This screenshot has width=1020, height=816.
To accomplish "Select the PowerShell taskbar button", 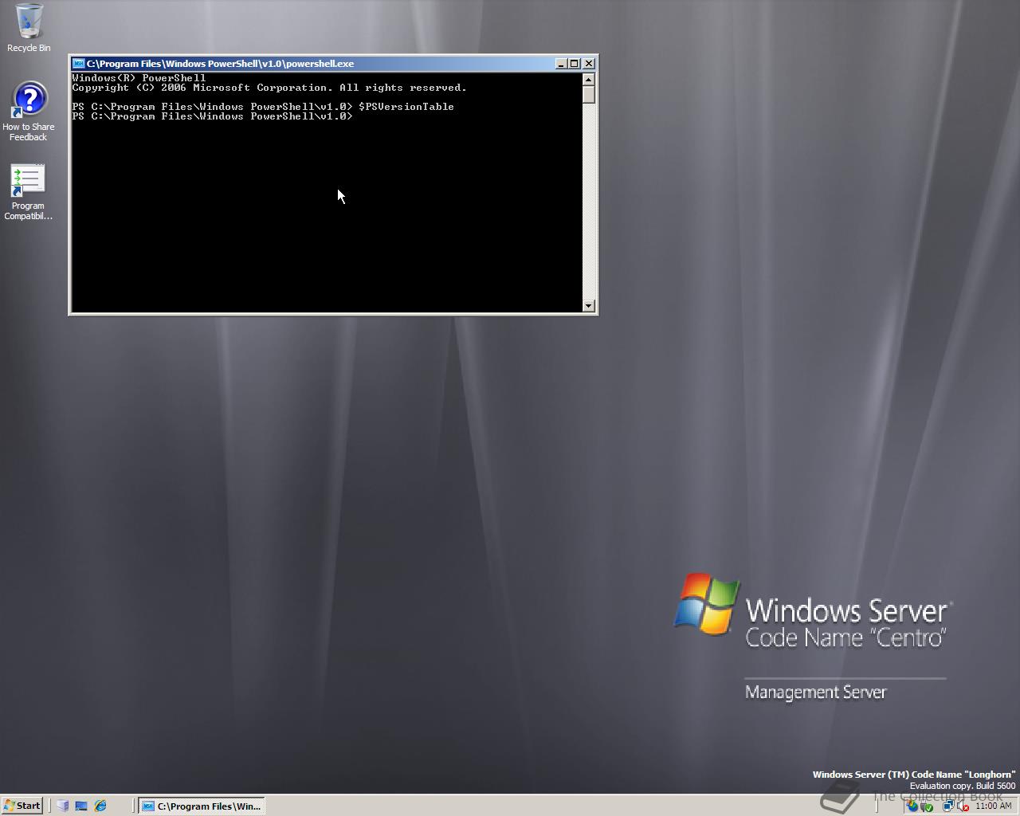I will (202, 806).
